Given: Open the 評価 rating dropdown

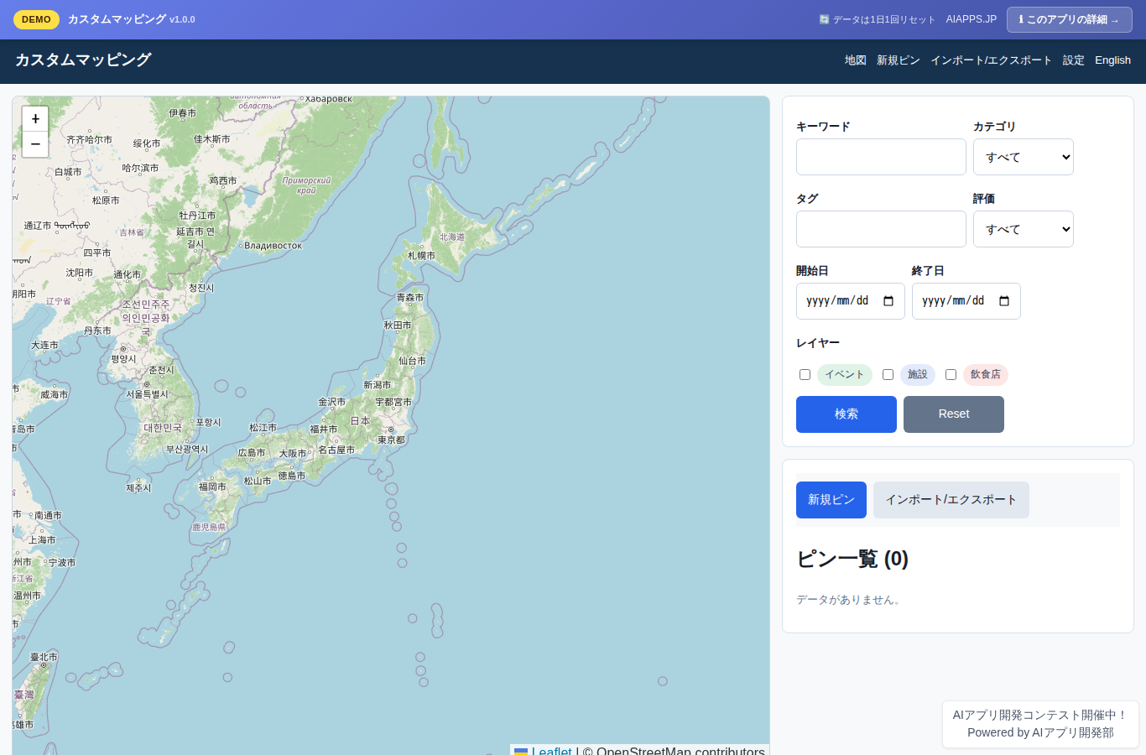Looking at the screenshot, I should [1024, 229].
